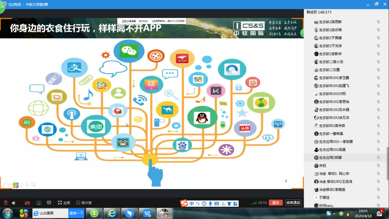Open the Windows Start menu
Screen dimensions: 389x219
[x=7, y=213]
